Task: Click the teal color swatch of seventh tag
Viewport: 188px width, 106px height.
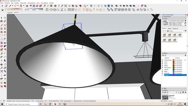Action: tap(174, 71)
